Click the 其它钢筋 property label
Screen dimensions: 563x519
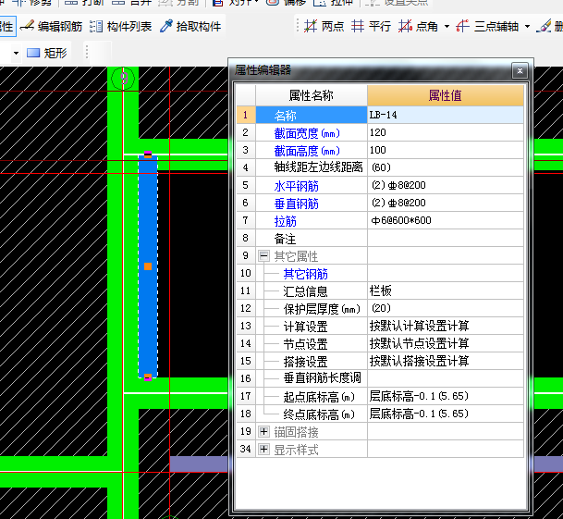click(306, 274)
